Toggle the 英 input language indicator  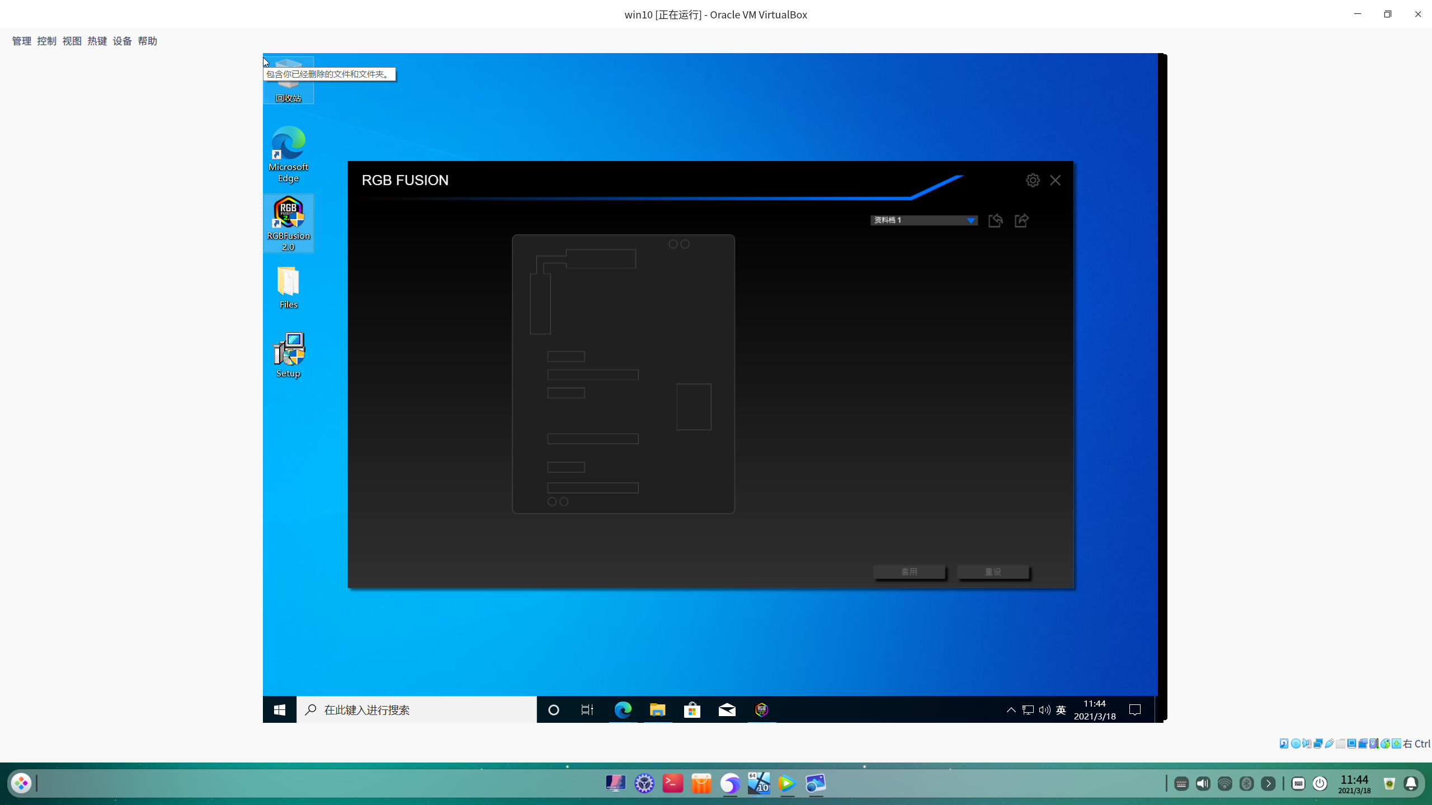[1061, 709]
